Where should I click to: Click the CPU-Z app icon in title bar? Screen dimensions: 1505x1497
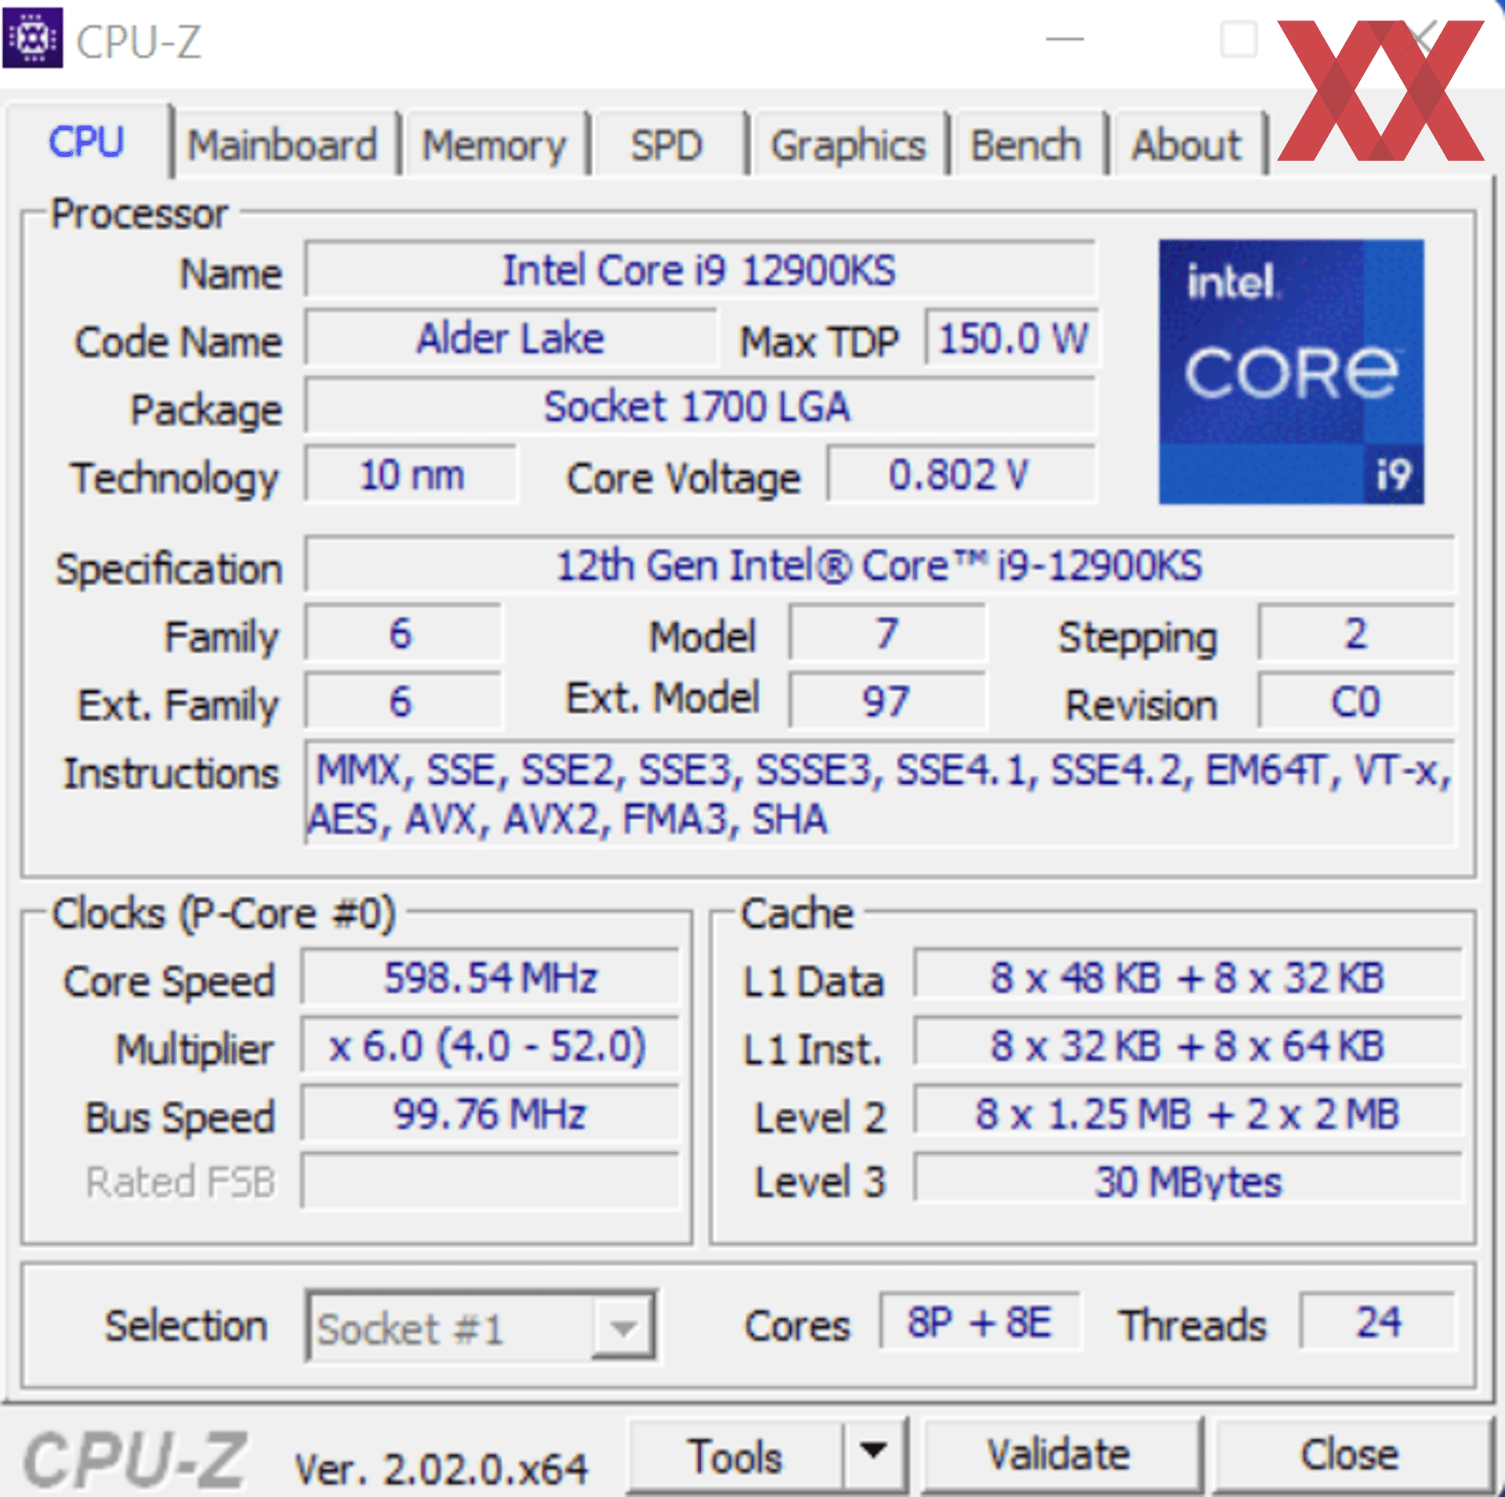tap(32, 37)
